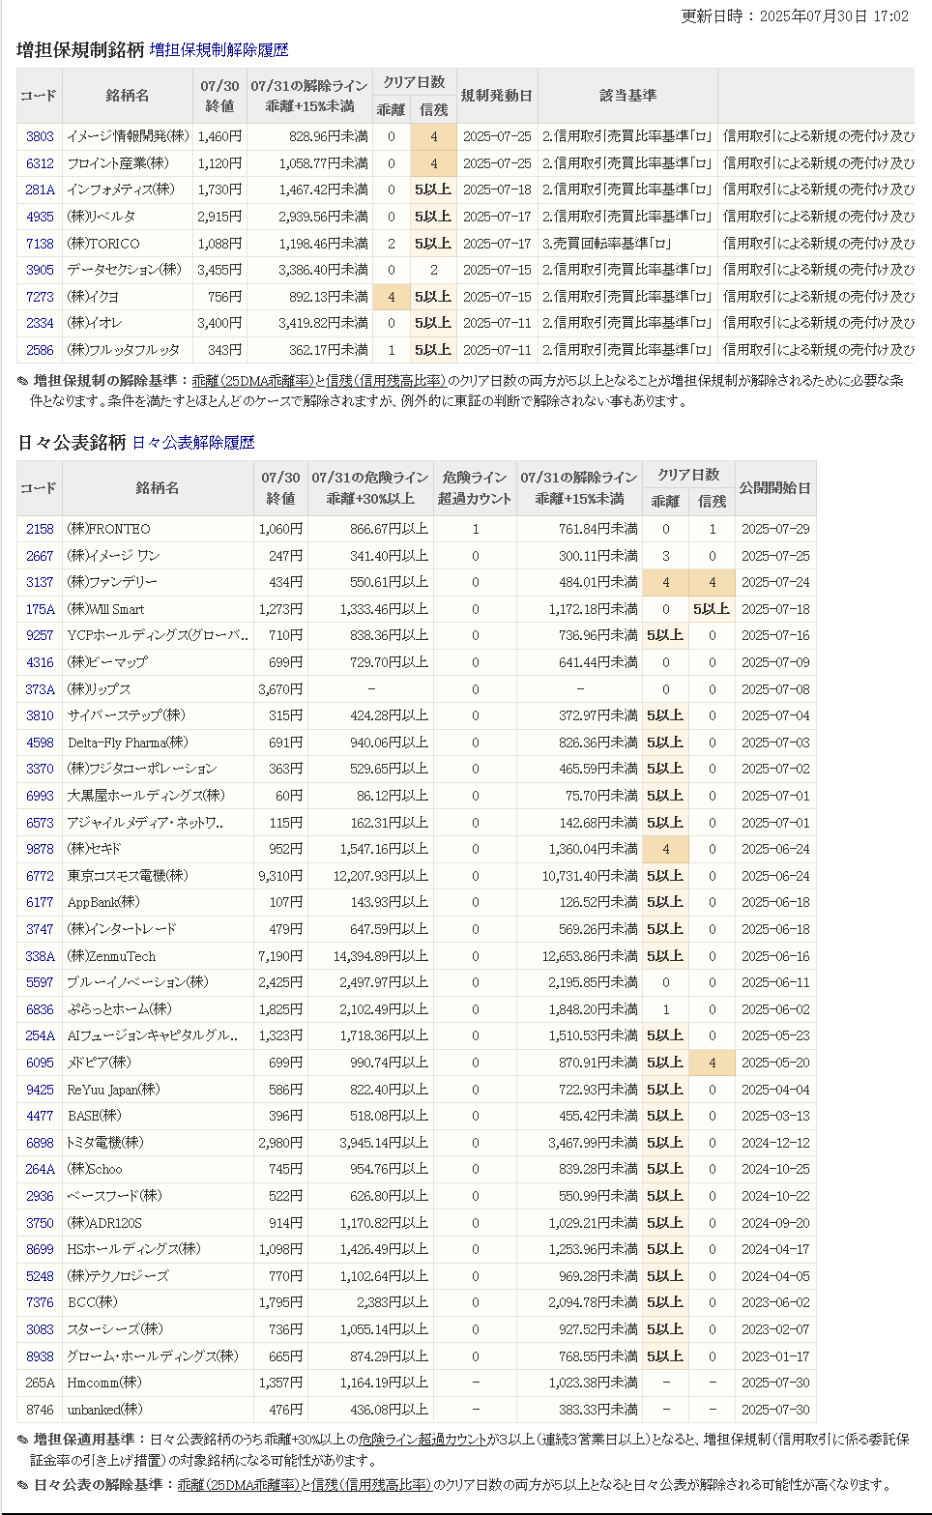Image resolution: width=932 pixels, height=1515 pixels.
Task: Open stock code 3083 link
Action: [x=40, y=1329]
